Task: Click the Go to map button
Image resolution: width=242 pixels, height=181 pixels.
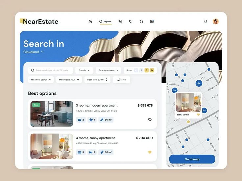Action: [x=192, y=159]
